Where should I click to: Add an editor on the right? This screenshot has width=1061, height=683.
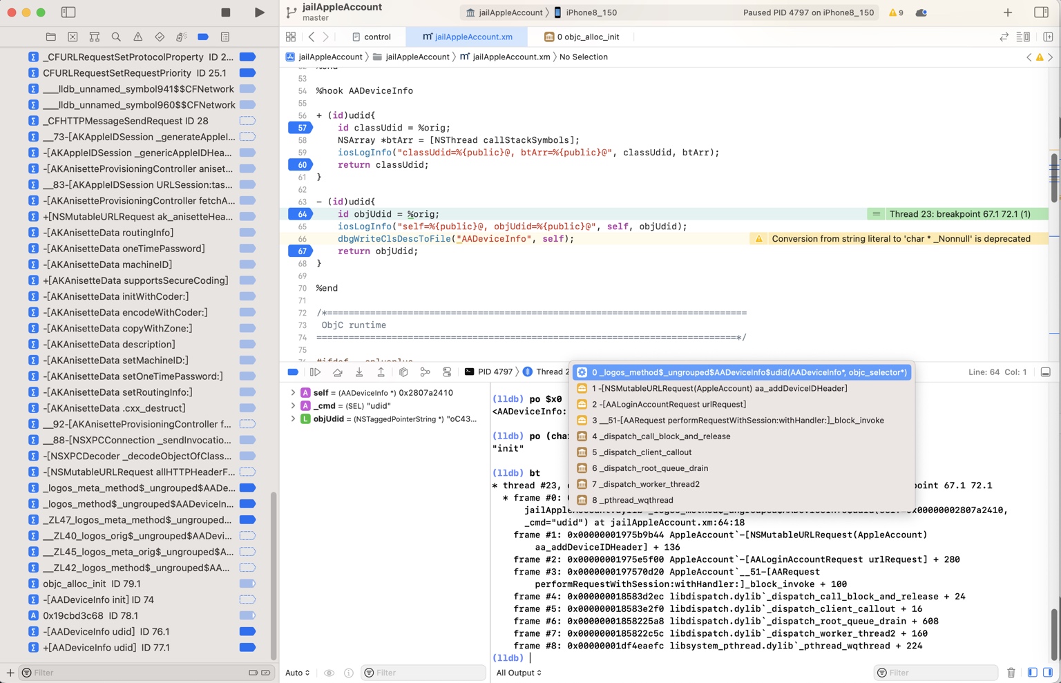point(1048,37)
